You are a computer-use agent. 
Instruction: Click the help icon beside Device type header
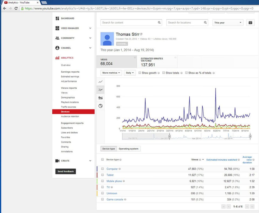click(120, 160)
